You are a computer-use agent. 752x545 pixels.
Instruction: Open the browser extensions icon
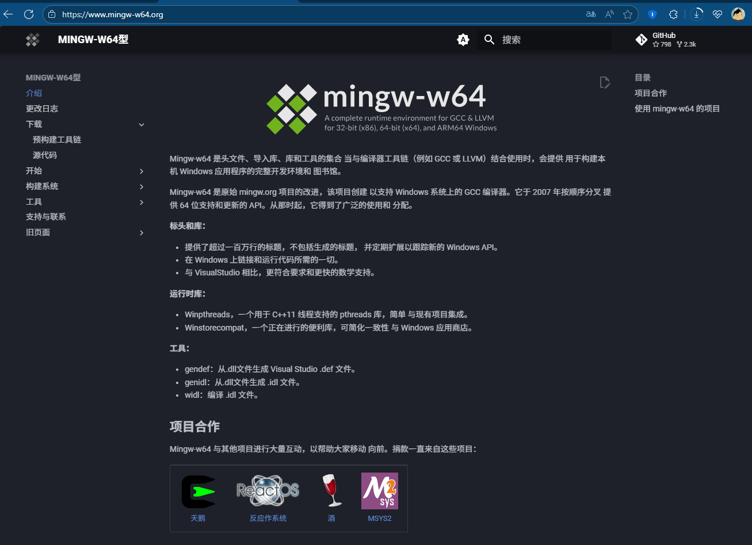tap(673, 14)
